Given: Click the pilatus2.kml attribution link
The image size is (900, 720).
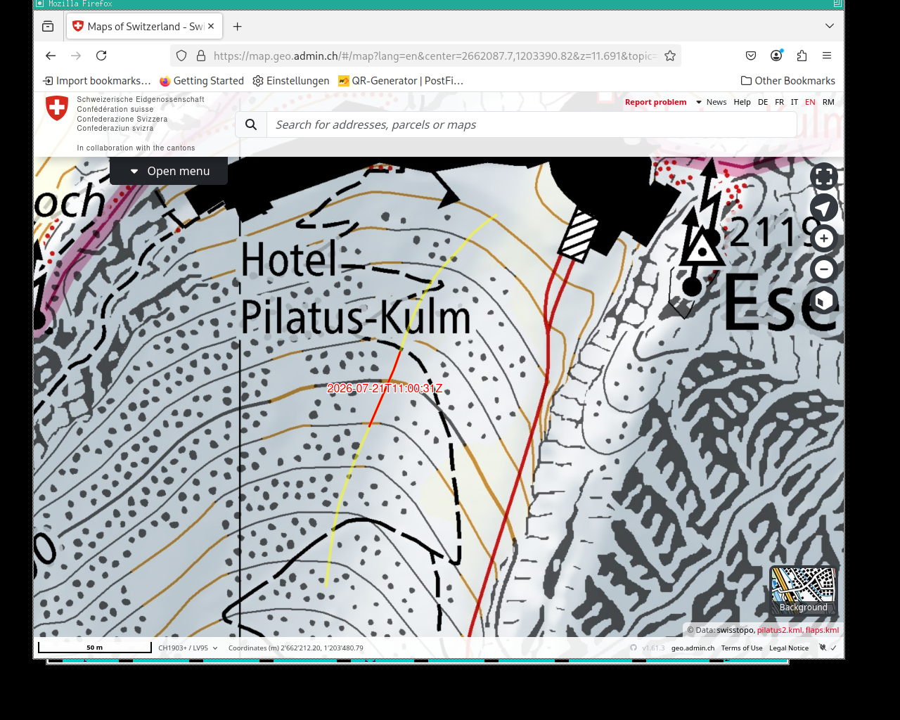Looking at the screenshot, I should [x=779, y=630].
